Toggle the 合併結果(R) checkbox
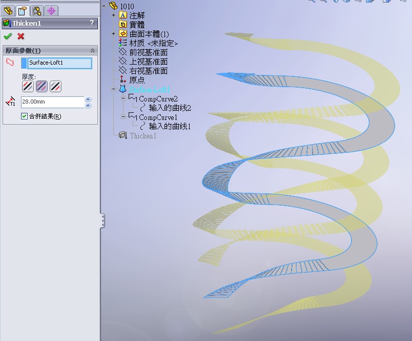The width and height of the screenshot is (412, 341). (24, 116)
